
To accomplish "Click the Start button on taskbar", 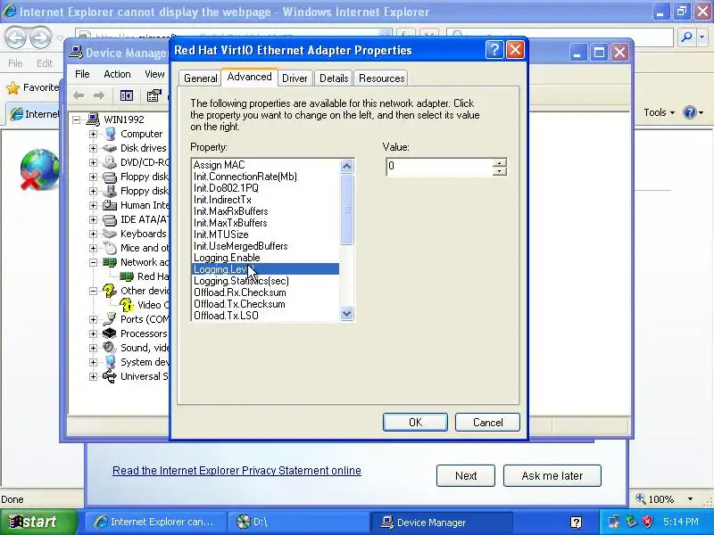I will [x=38, y=522].
